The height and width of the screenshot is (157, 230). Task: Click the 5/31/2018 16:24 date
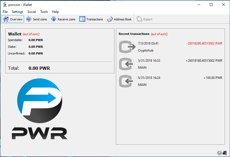tap(149, 78)
